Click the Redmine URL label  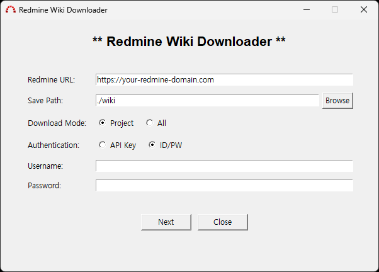point(51,80)
